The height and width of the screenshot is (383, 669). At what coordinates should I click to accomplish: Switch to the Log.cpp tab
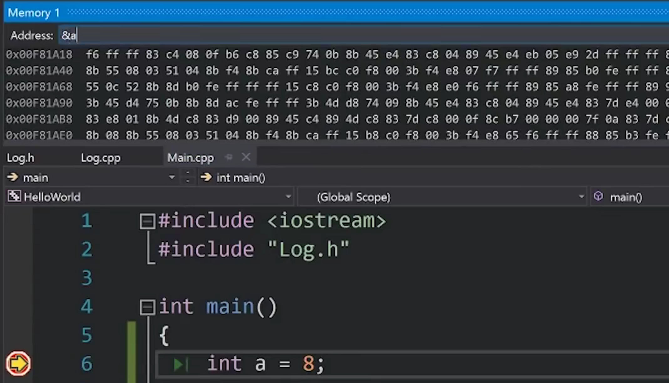point(100,158)
